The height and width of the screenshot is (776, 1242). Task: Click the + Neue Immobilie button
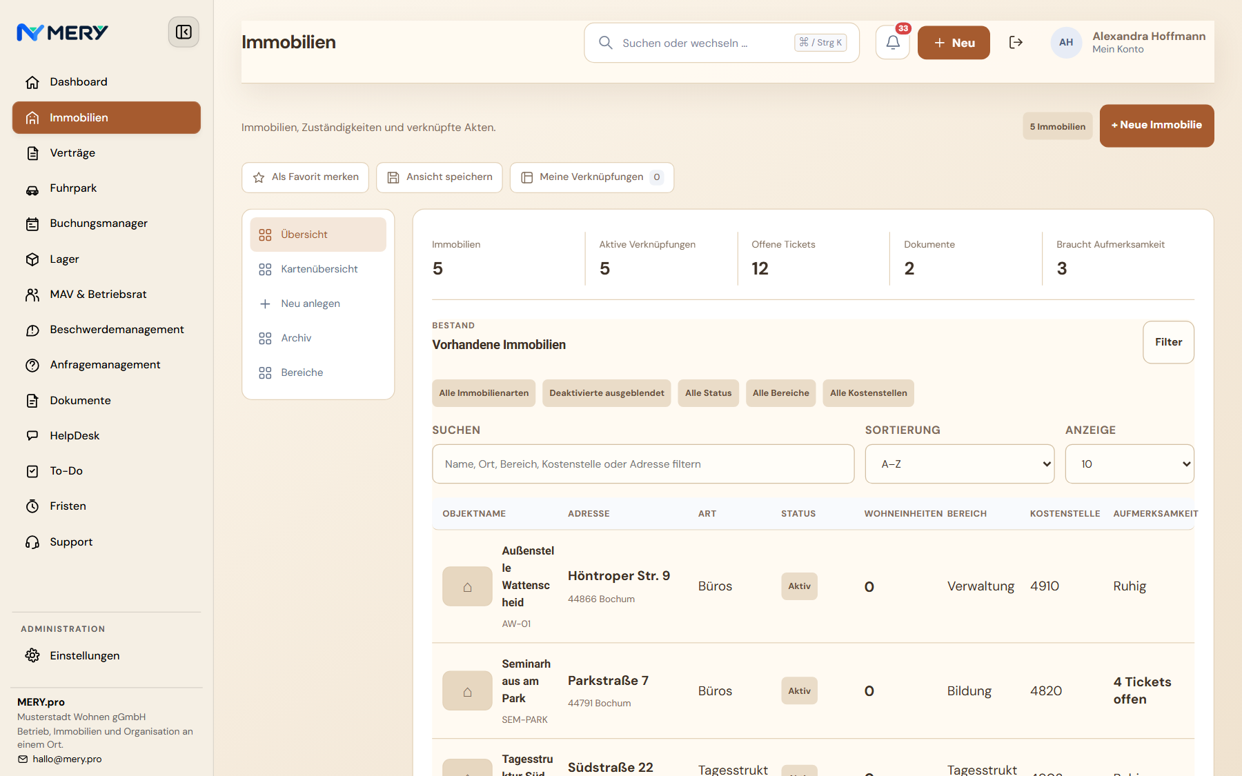(1156, 126)
